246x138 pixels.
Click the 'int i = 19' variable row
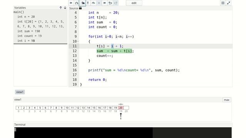[26, 41]
